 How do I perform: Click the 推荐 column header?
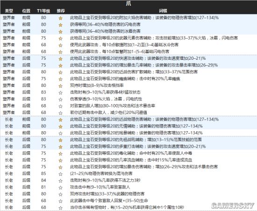pos(61,11)
